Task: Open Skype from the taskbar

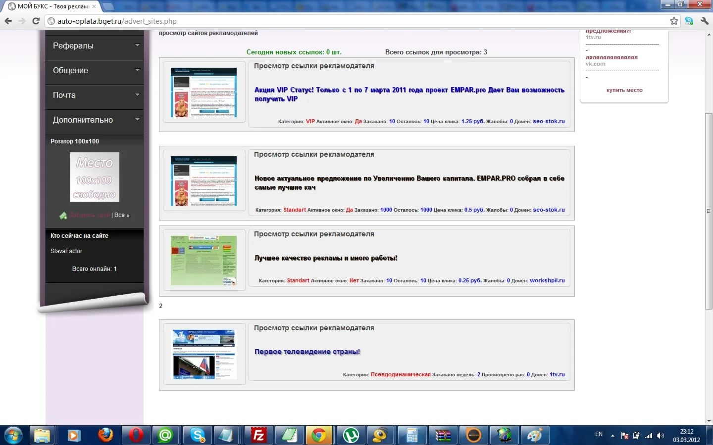Action: pyautogui.click(x=198, y=436)
